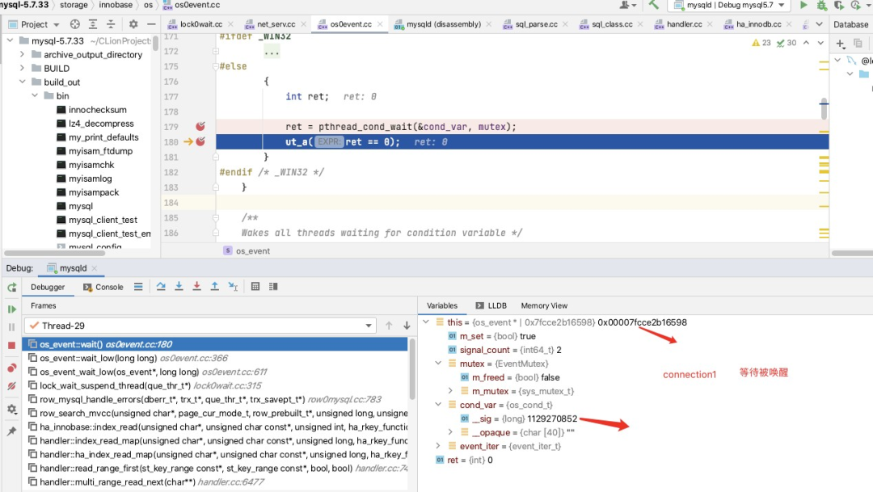Collapse the mysql-5.7.33 root folder

click(x=10, y=40)
